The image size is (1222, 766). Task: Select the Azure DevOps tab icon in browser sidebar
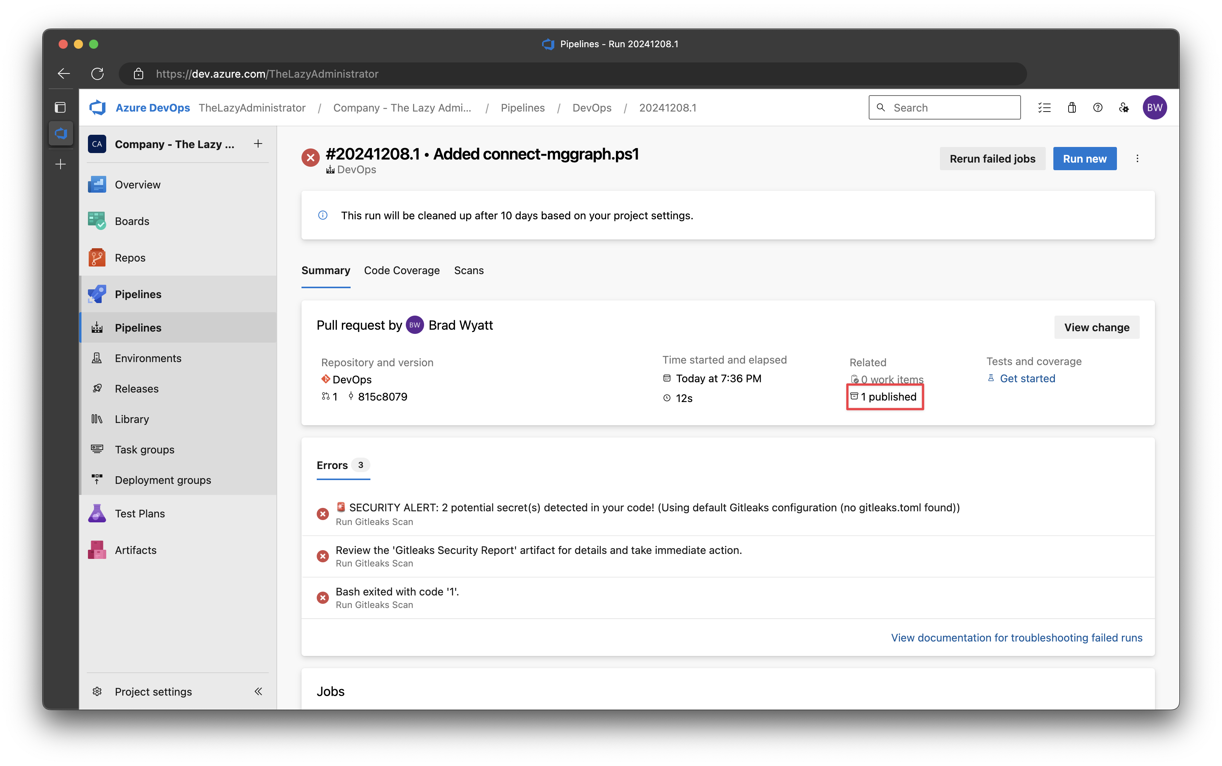(61, 134)
